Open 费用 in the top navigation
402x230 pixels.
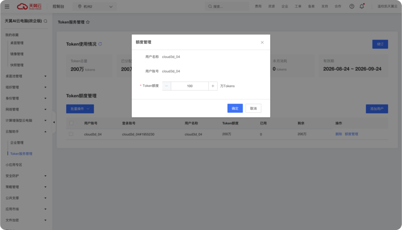(258, 7)
